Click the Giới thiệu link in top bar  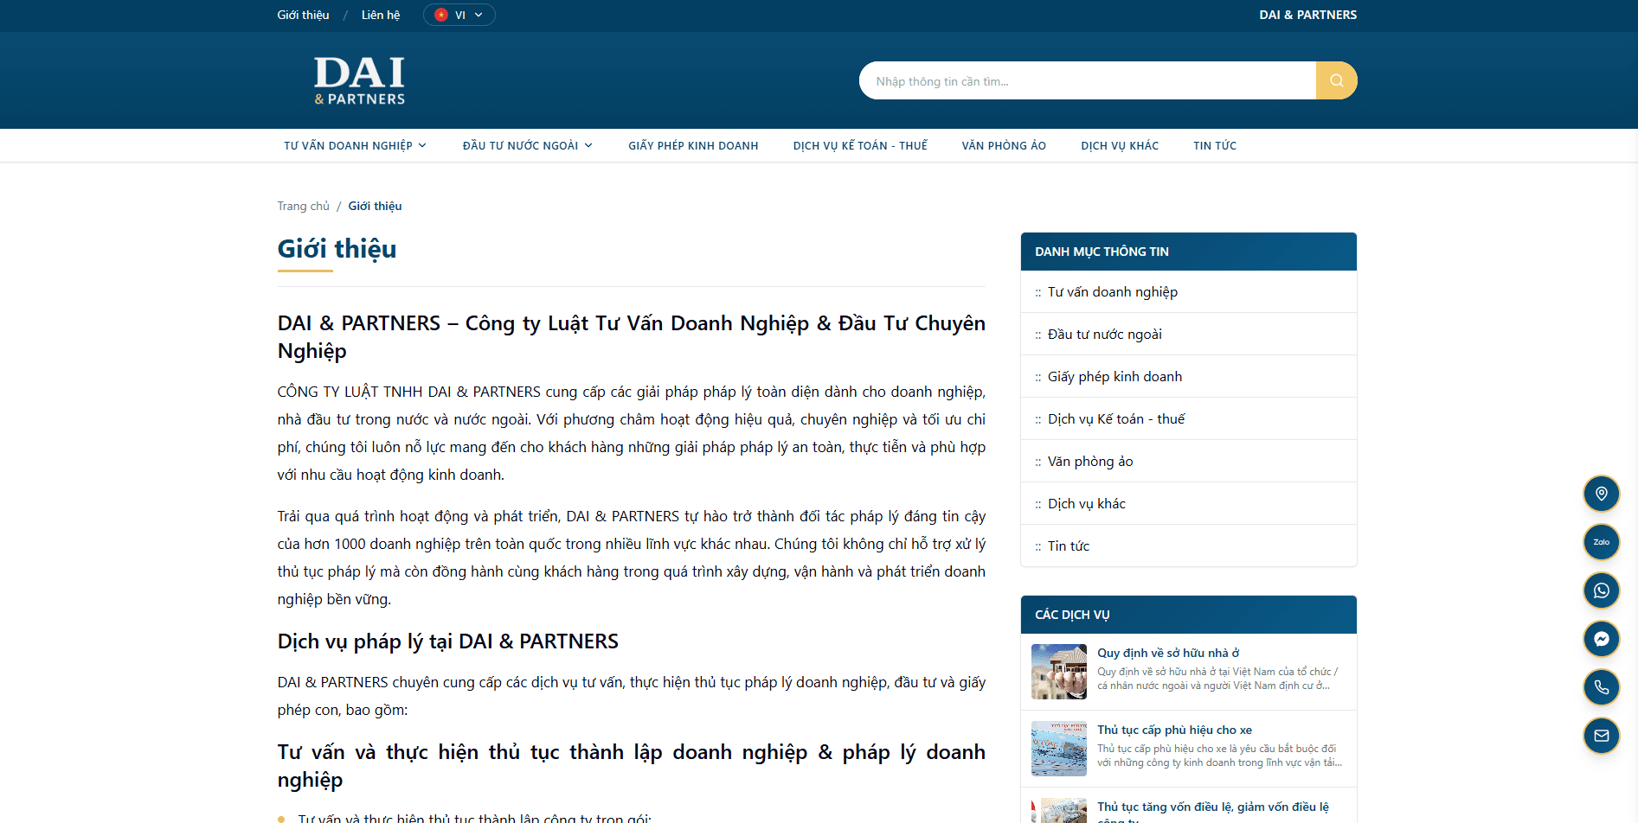click(x=303, y=15)
